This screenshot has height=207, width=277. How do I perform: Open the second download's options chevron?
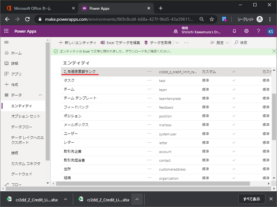(x=137, y=199)
